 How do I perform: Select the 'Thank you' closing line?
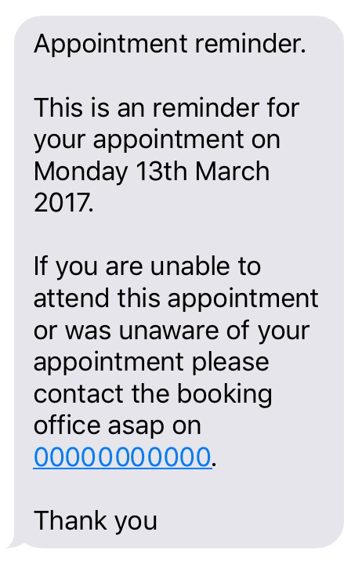[96, 521]
